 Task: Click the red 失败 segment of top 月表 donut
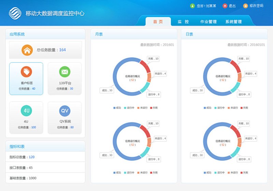coord(146,66)
